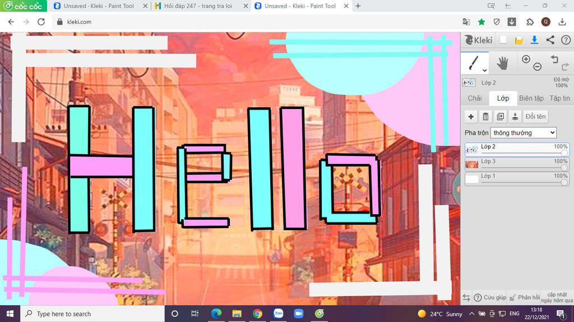Open the notification center
The width and height of the screenshot is (574, 322).
[x=561, y=314]
